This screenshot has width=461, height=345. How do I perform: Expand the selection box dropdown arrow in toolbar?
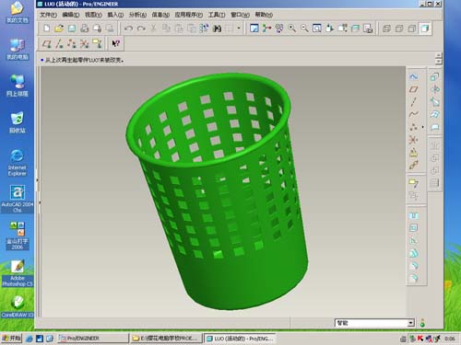coord(239,29)
